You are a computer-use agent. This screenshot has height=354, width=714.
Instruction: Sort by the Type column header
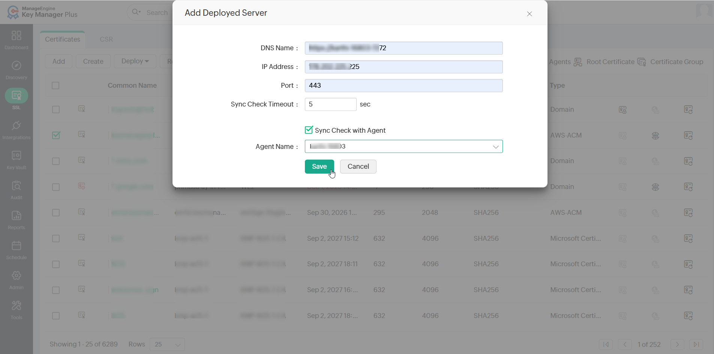click(557, 85)
